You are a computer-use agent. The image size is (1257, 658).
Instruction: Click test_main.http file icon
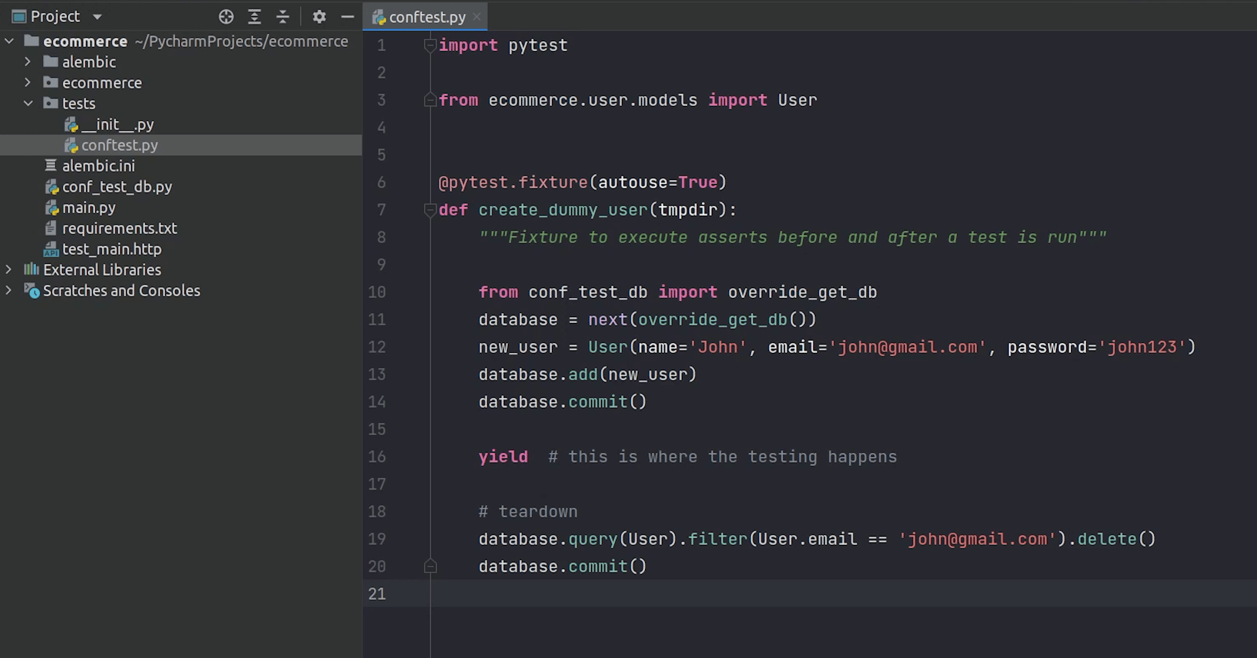(51, 249)
